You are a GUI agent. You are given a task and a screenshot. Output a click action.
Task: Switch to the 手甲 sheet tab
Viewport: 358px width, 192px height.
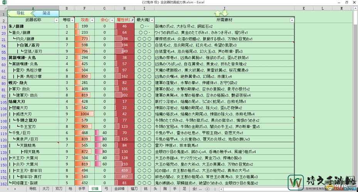point(82,189)
